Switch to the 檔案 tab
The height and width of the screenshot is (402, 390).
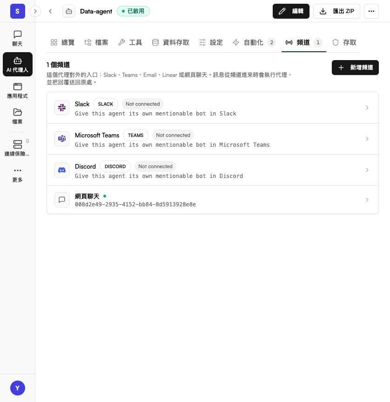tap(96, 42)
